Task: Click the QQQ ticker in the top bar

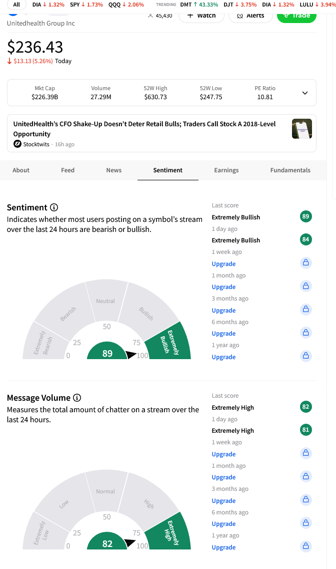Action: click(x=126, y=5)
